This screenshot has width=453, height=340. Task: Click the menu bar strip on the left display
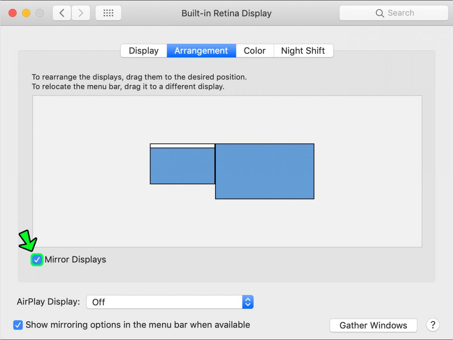click(182, 146)
